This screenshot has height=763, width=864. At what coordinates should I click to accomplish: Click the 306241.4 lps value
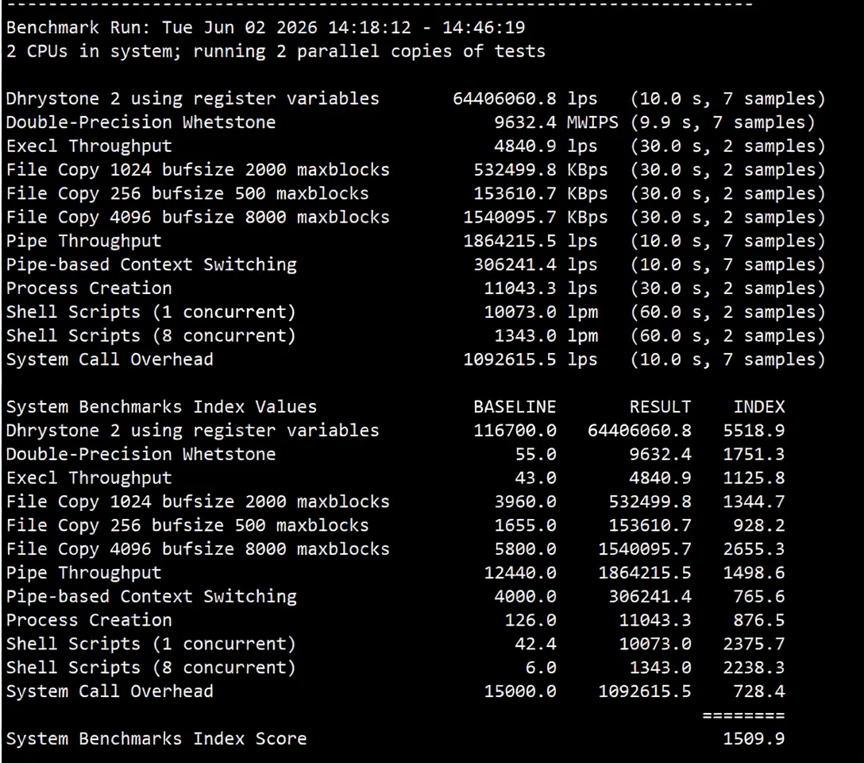(535, 265)
